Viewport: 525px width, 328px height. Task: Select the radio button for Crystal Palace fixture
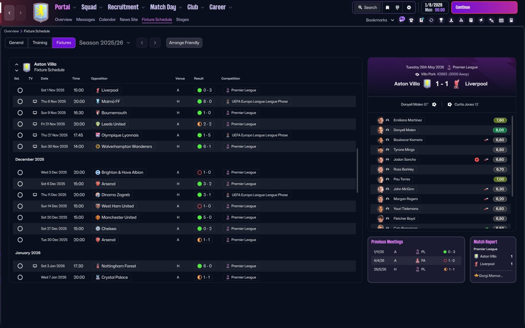tap(20, 278)
